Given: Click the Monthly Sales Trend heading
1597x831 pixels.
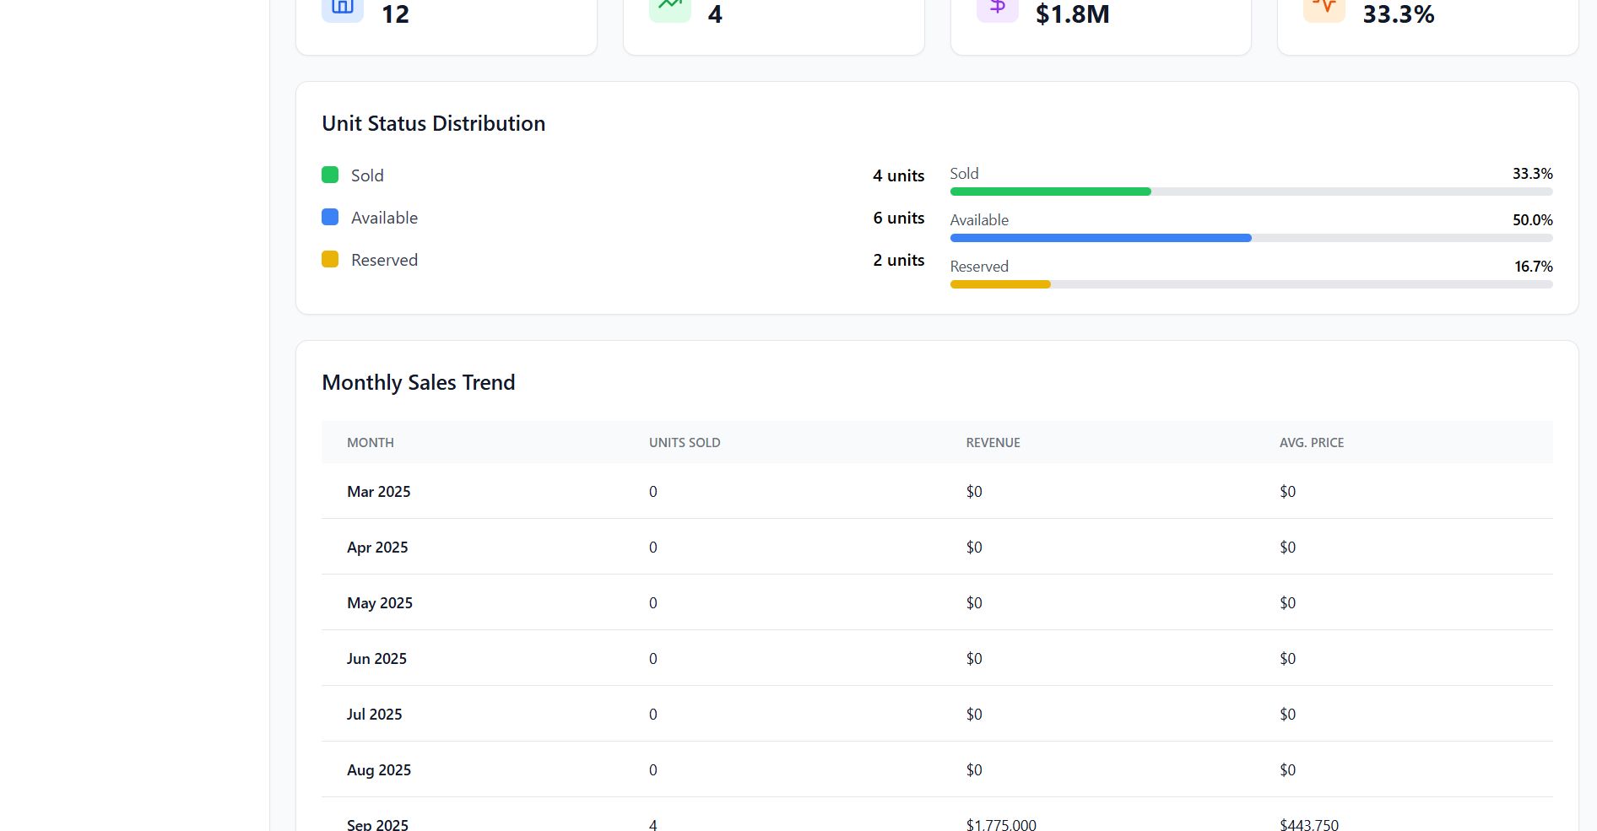Looking at the screenshot, I should [418, 382].
